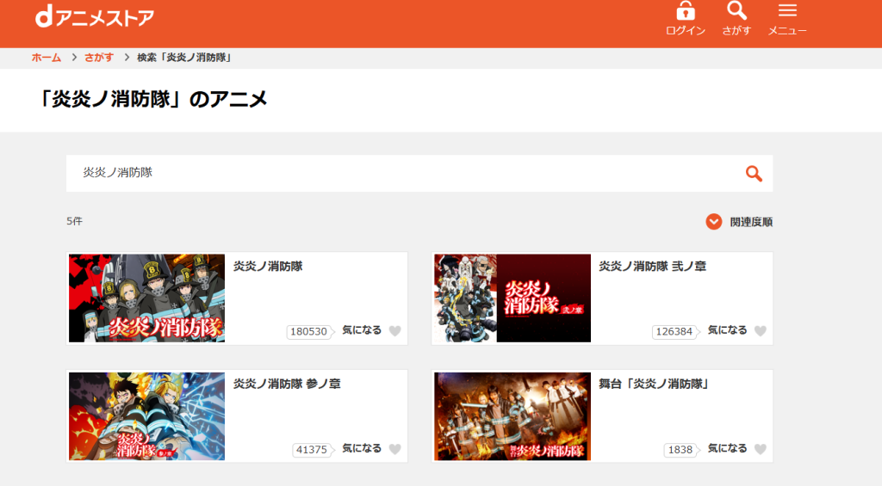Open 炎炎ノ消防隊 弐ノ章 title link
The image size is (882, 486).
tap(653, 267)
